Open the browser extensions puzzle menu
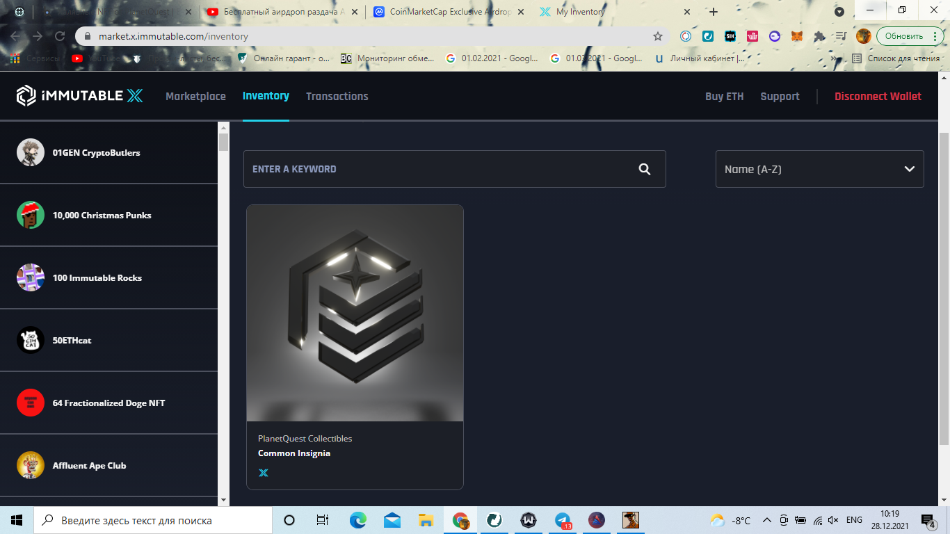The height and width of the screenshot is (534, 950). 819,36
